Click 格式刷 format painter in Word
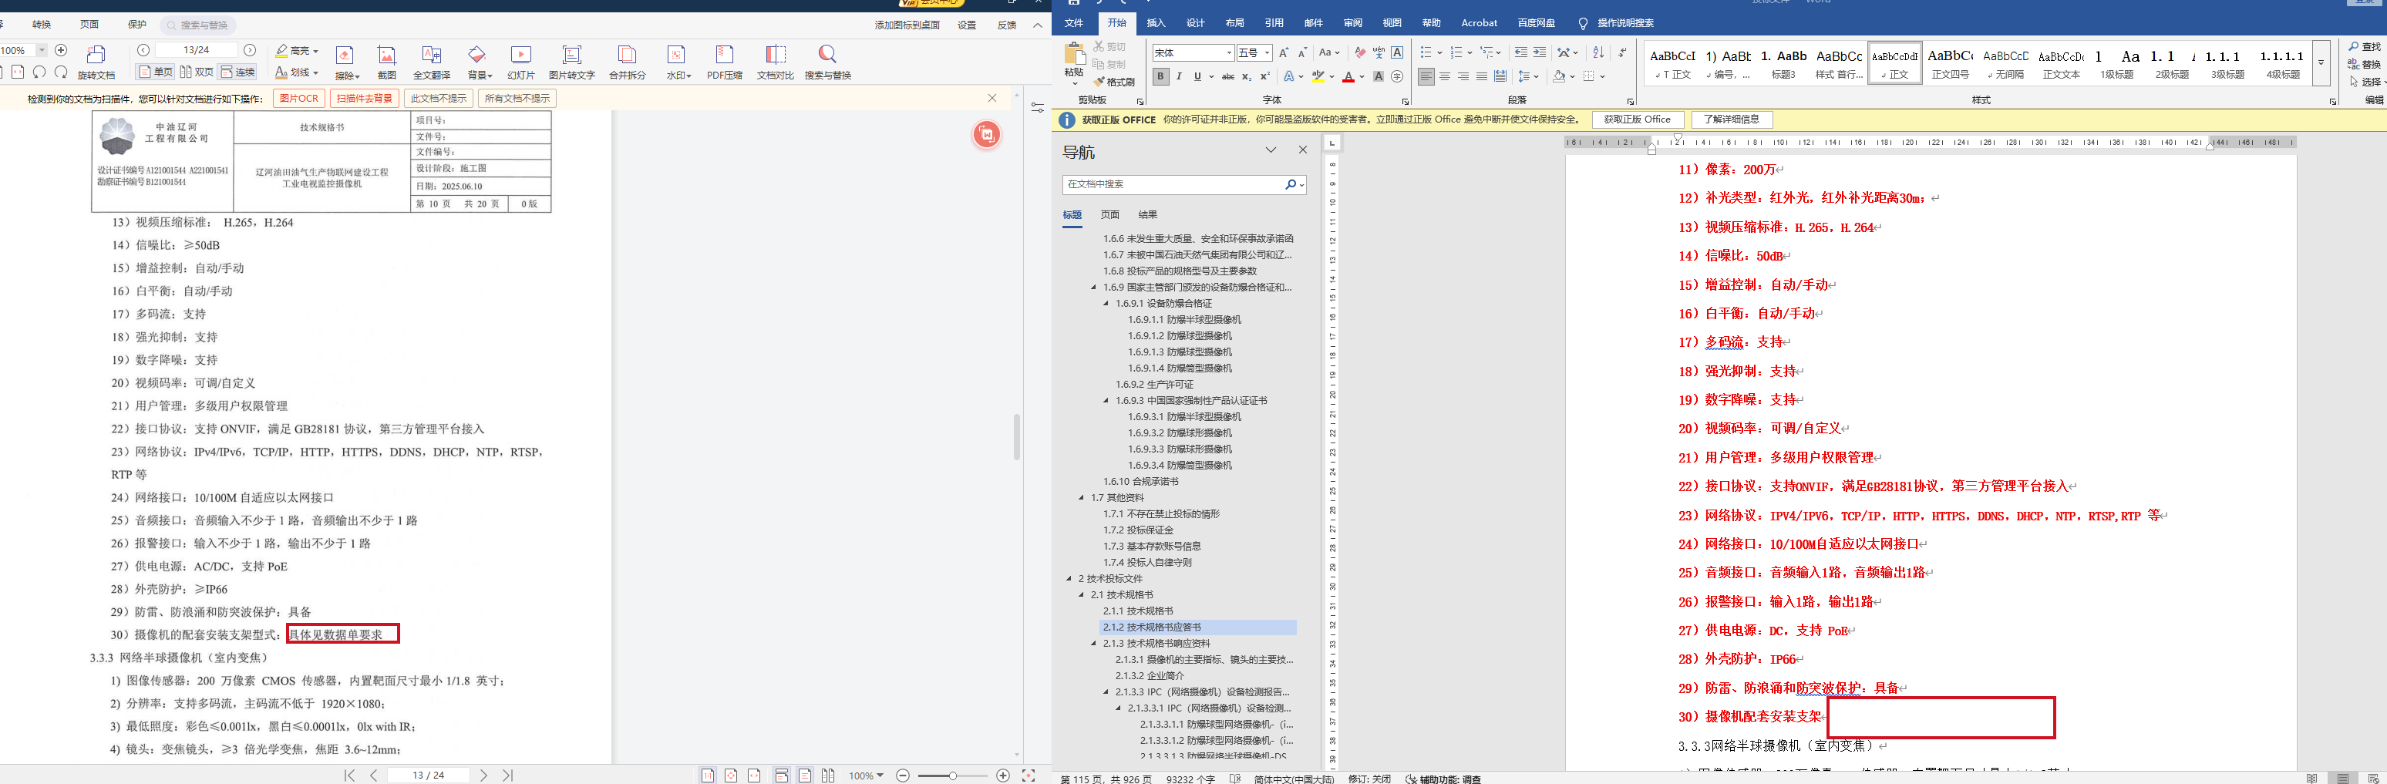The image size is (2387, 784). click(x=1114, y=82)
